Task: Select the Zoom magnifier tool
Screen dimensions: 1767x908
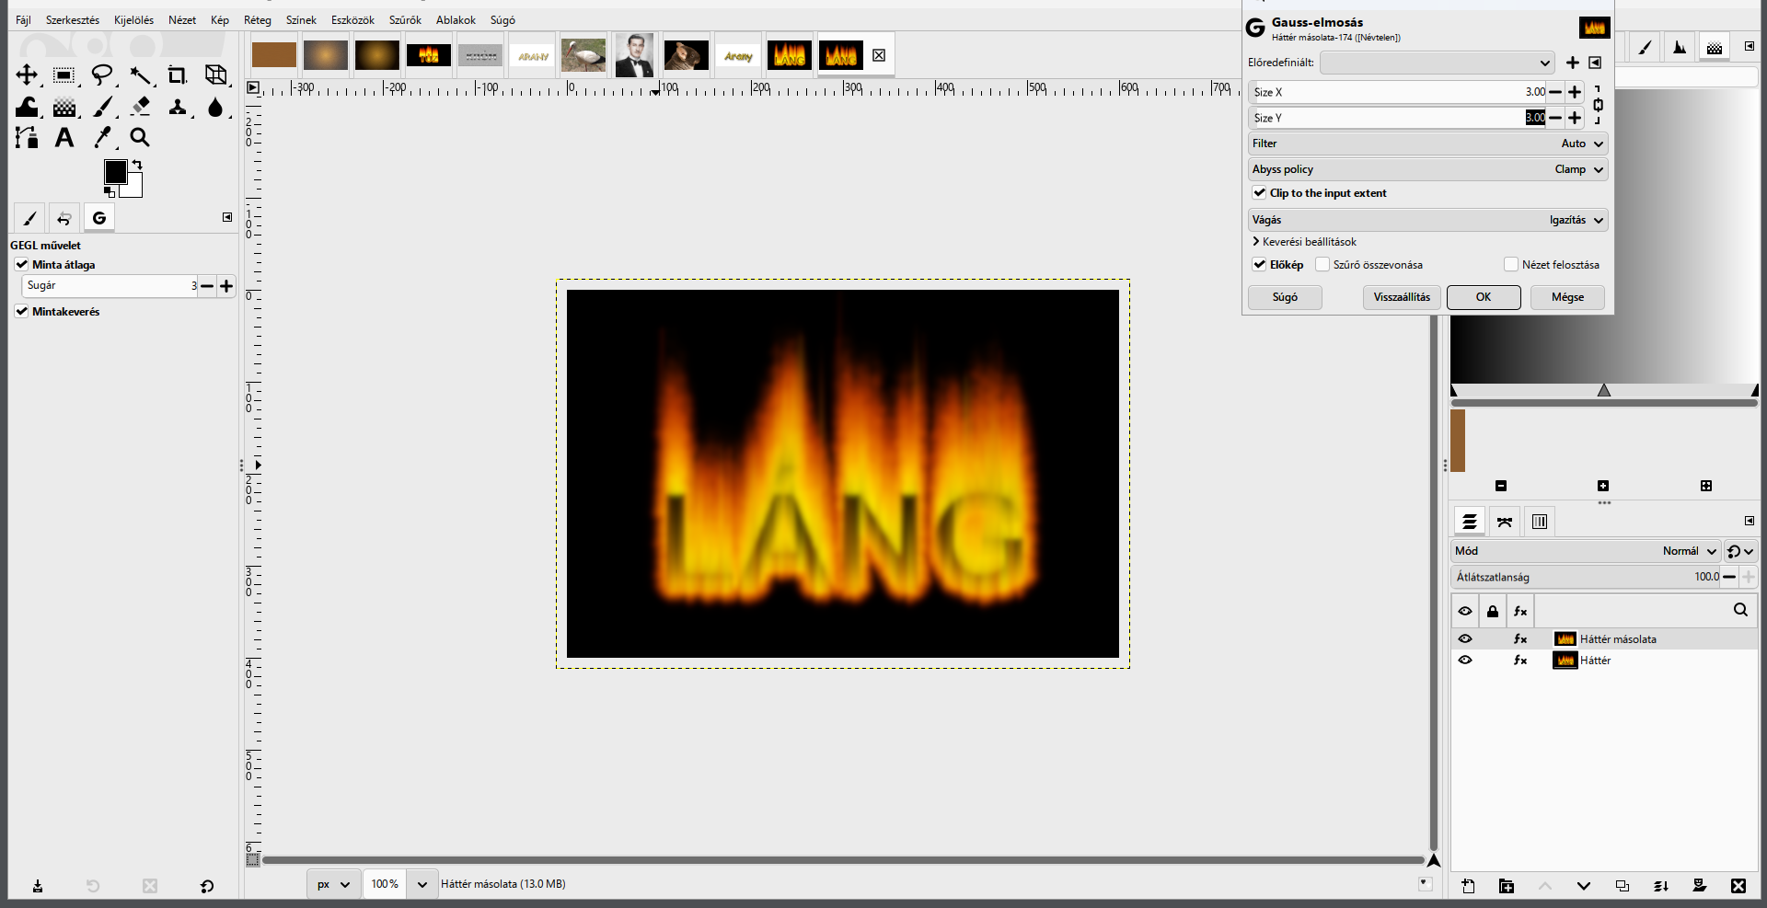Action: [140, 137]
